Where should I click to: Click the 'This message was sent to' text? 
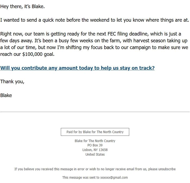click(x=81, y=178)
